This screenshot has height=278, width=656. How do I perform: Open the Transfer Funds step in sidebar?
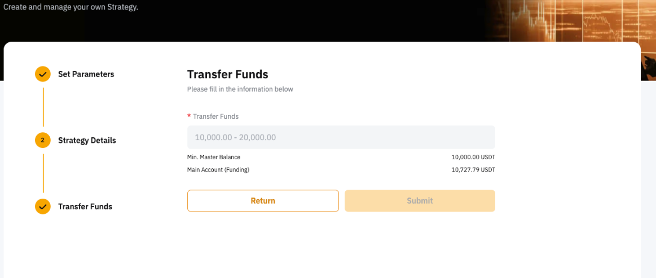point(85,207)
